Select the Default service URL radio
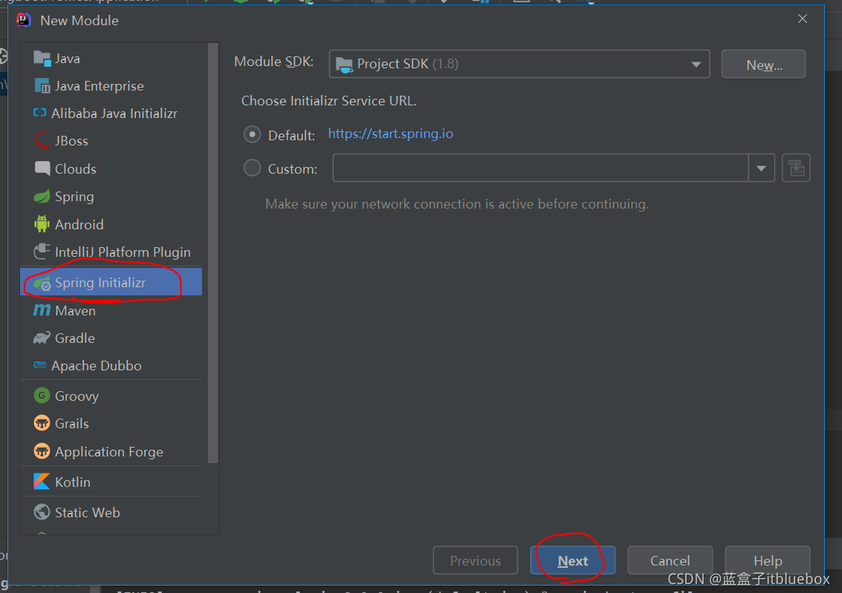842x593 pixels. tap(252, 134)
